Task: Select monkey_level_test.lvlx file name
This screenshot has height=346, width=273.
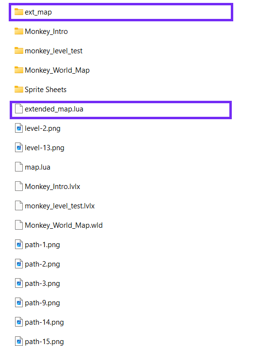Action: [x=60, y=206]
